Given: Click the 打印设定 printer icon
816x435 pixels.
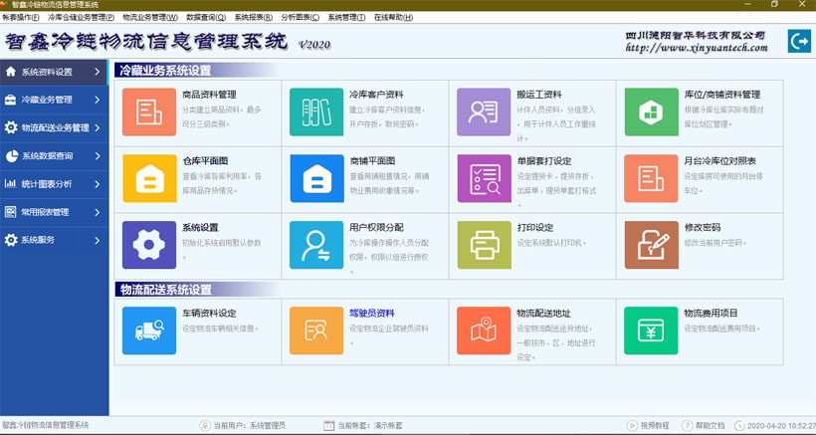Looking at the screenshot, I should point(484,244).
